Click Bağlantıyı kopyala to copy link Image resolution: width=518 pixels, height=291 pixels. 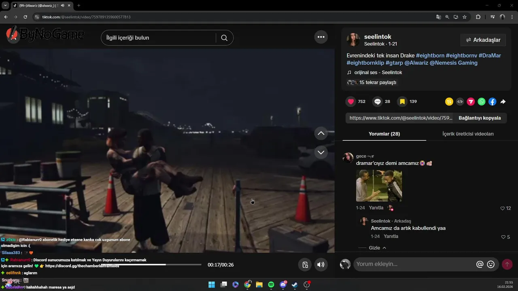480,118
